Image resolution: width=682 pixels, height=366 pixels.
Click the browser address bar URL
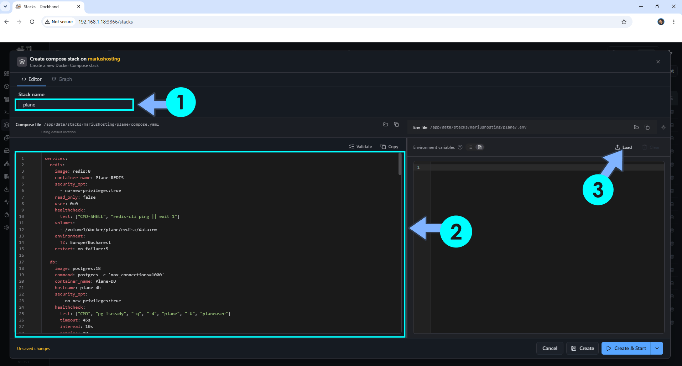pos(105,22)
